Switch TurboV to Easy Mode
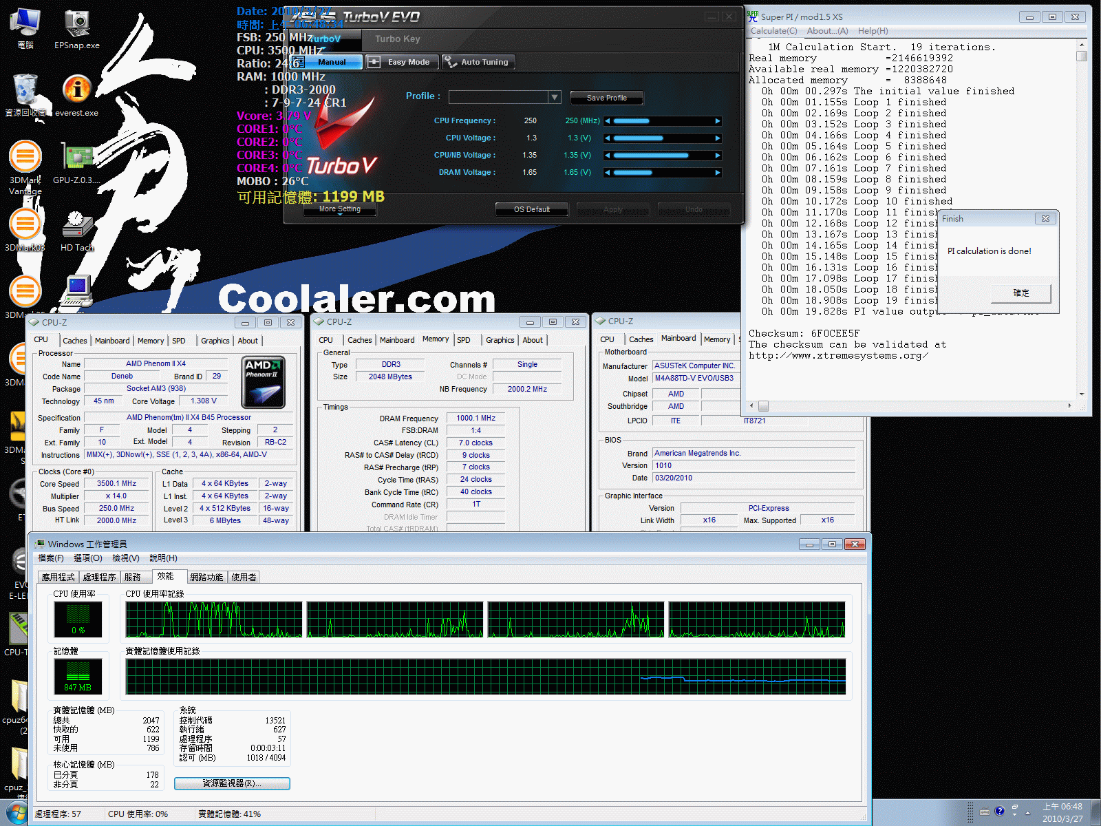 click(401, 62)
